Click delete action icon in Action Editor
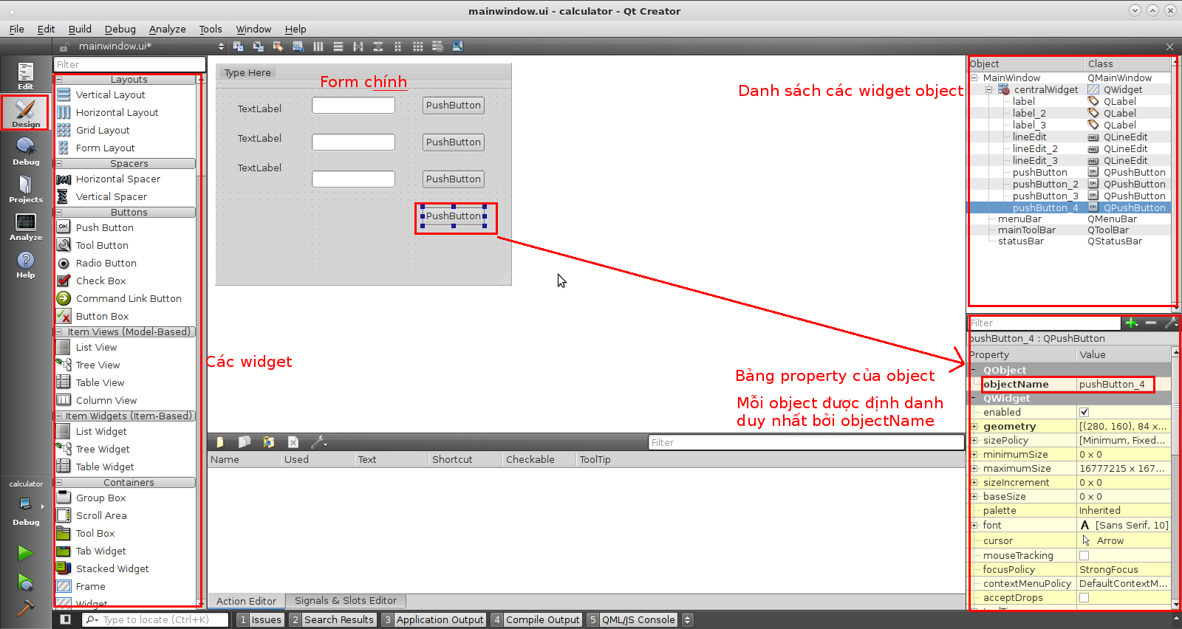1182x629 pixels. 293,442
